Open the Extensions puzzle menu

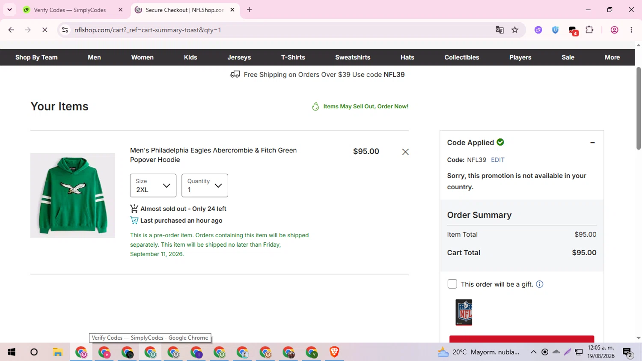(589, 30)
